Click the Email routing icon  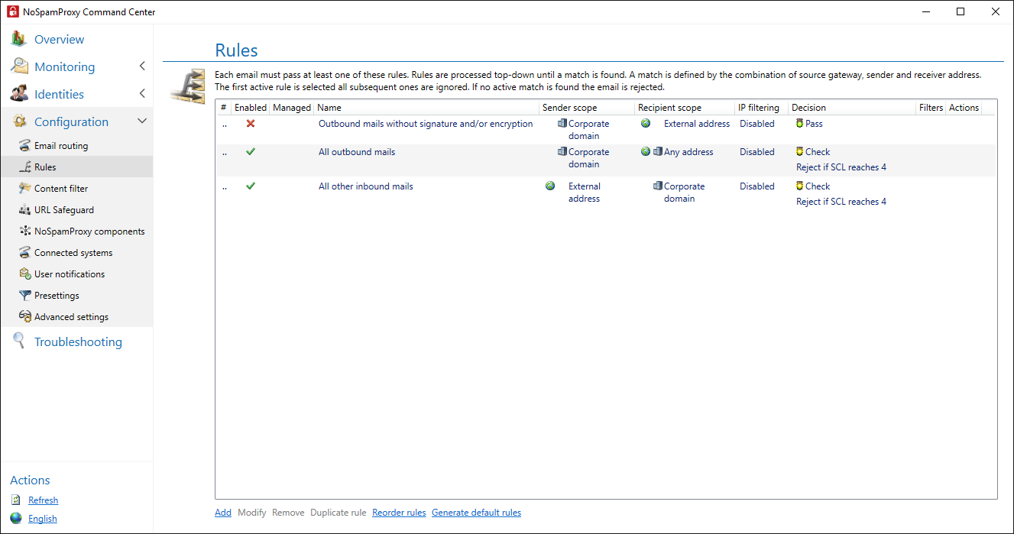coord(25,145)
